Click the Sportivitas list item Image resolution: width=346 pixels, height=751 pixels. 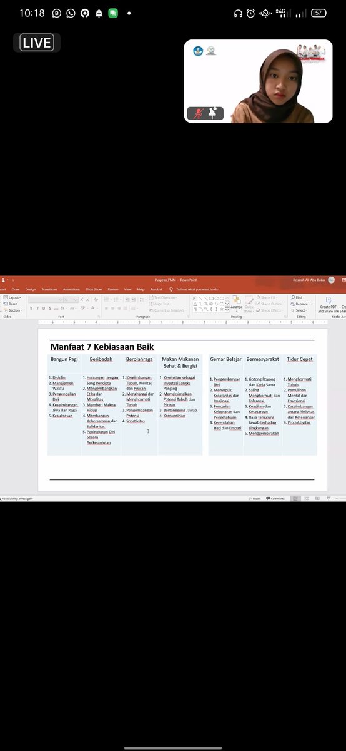pyautogui.click(x=135, y=421)
